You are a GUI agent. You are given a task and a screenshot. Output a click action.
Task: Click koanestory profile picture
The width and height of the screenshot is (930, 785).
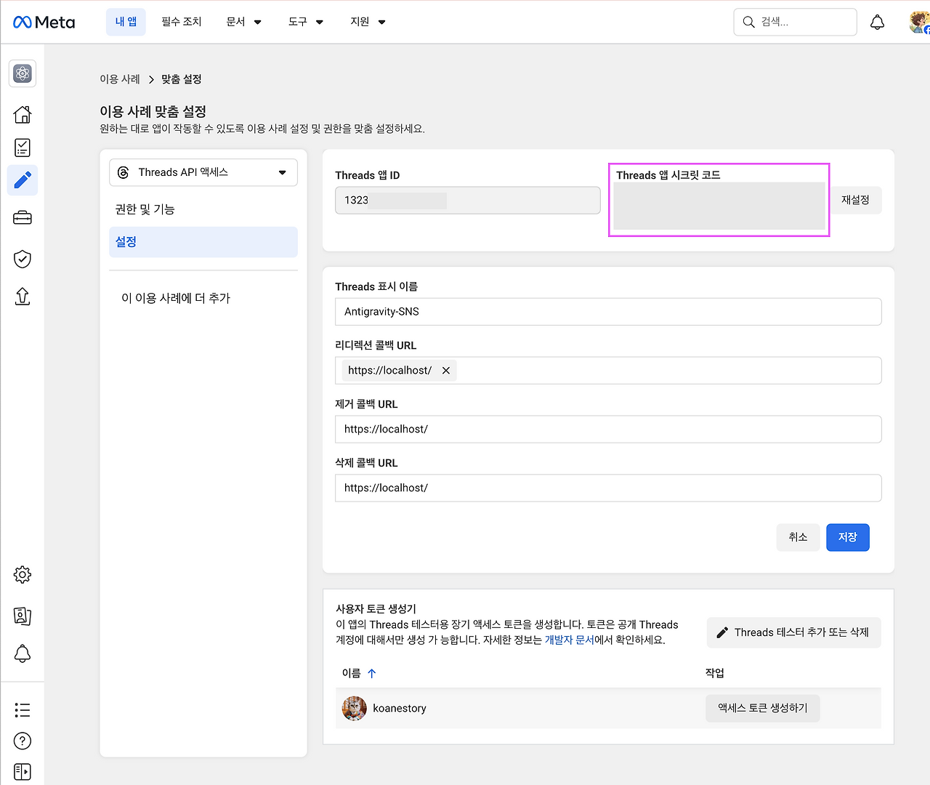click(355, 708)
